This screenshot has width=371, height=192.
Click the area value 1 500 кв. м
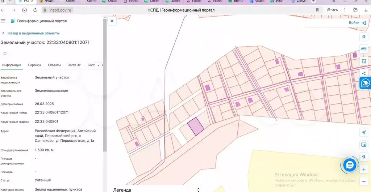[x=44, y=150]
